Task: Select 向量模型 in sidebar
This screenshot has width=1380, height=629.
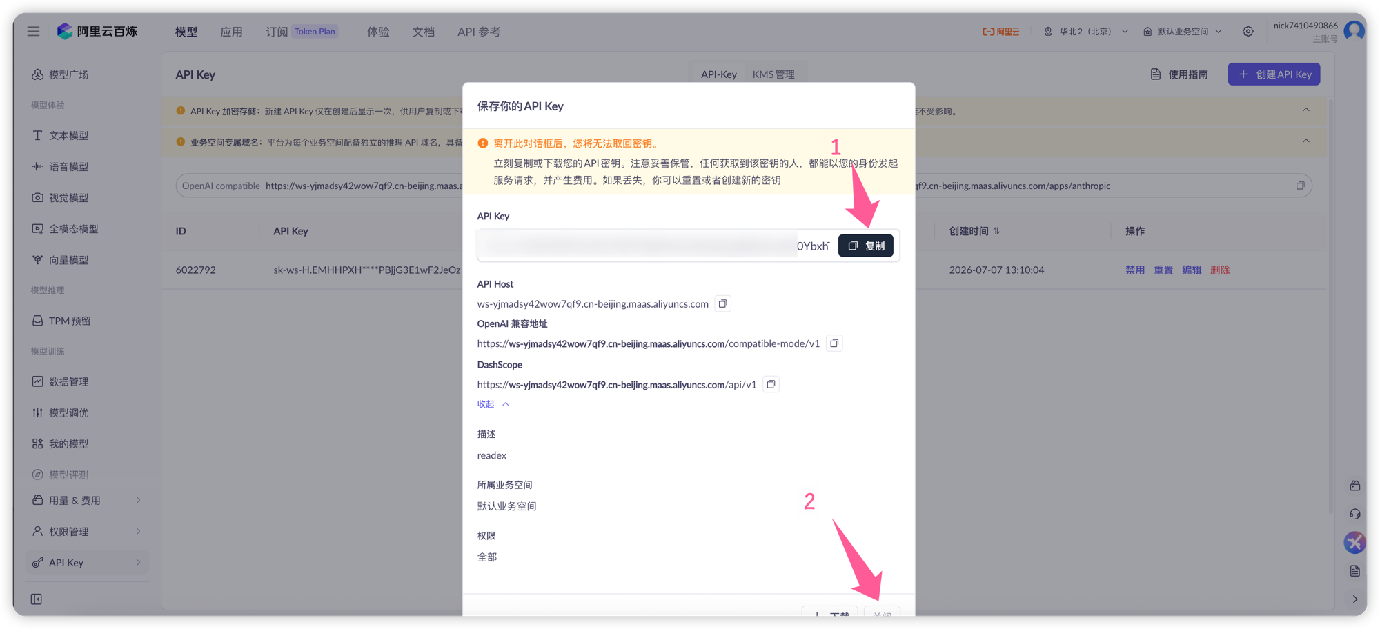Action: pyautogui.click(x=68, y=260)
